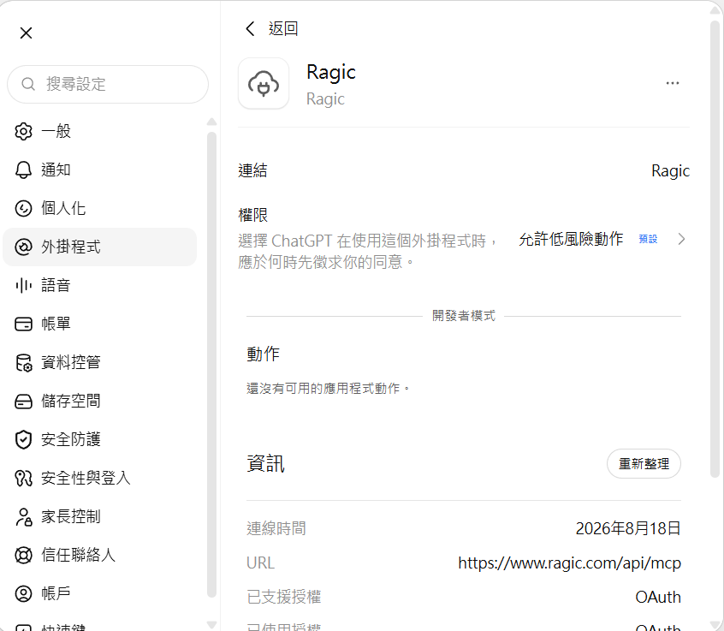Click the bell icon beside 通知
Screen dimensions: 724x631
coord(23,170)
